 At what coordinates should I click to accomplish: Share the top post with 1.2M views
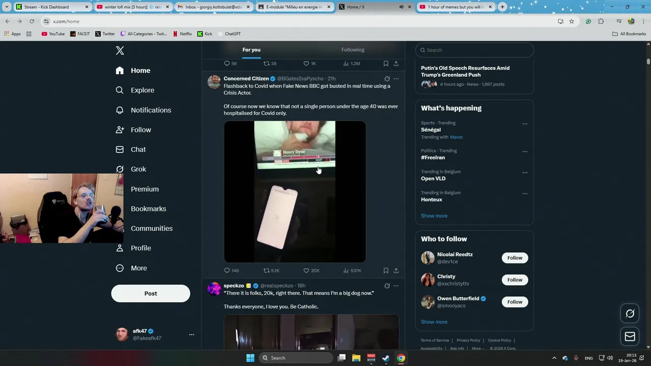(396, 64)
